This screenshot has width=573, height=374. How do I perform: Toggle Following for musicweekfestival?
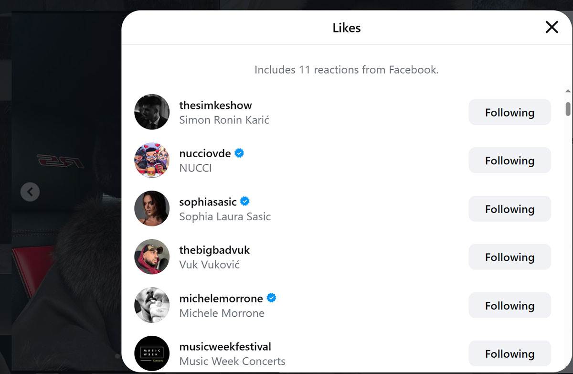tap(509, 353)
